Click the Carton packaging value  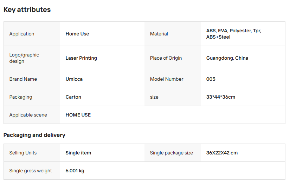pyautogui.click(x=73, y=97)
